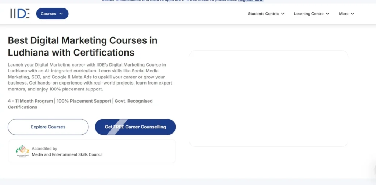
Task: Click the IIDE logo
Action: click(x=20, y=14)
